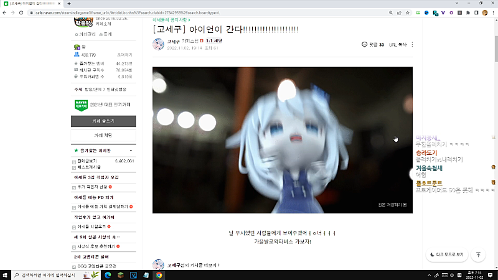Click the green NAVER 대표카페 badge
Viewport: 498px width, 280px height.
tap(81, 105)
